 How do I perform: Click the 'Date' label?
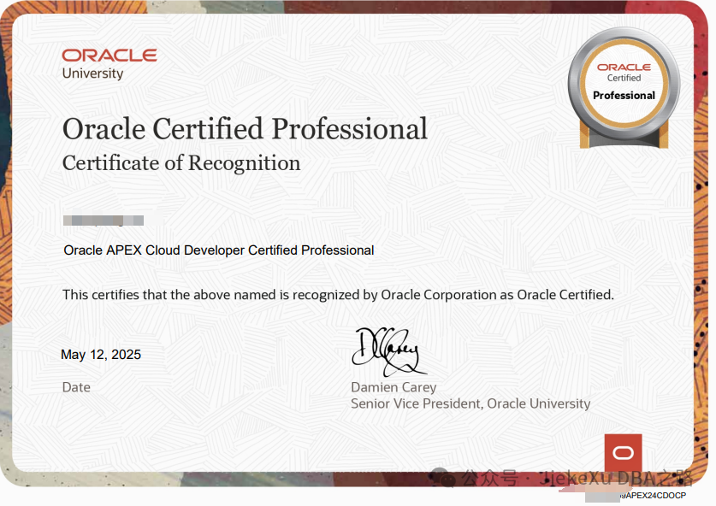(x=76, y=387)
